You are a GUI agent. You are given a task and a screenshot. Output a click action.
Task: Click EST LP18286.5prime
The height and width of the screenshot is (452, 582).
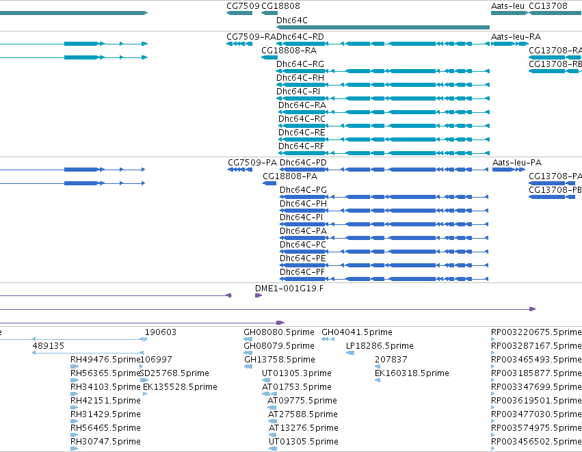tap(380, 346)
